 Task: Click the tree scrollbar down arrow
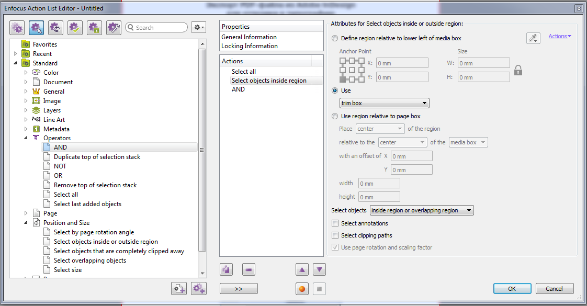point(202,274)
